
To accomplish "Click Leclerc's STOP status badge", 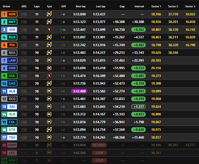I will pos(99,153).
